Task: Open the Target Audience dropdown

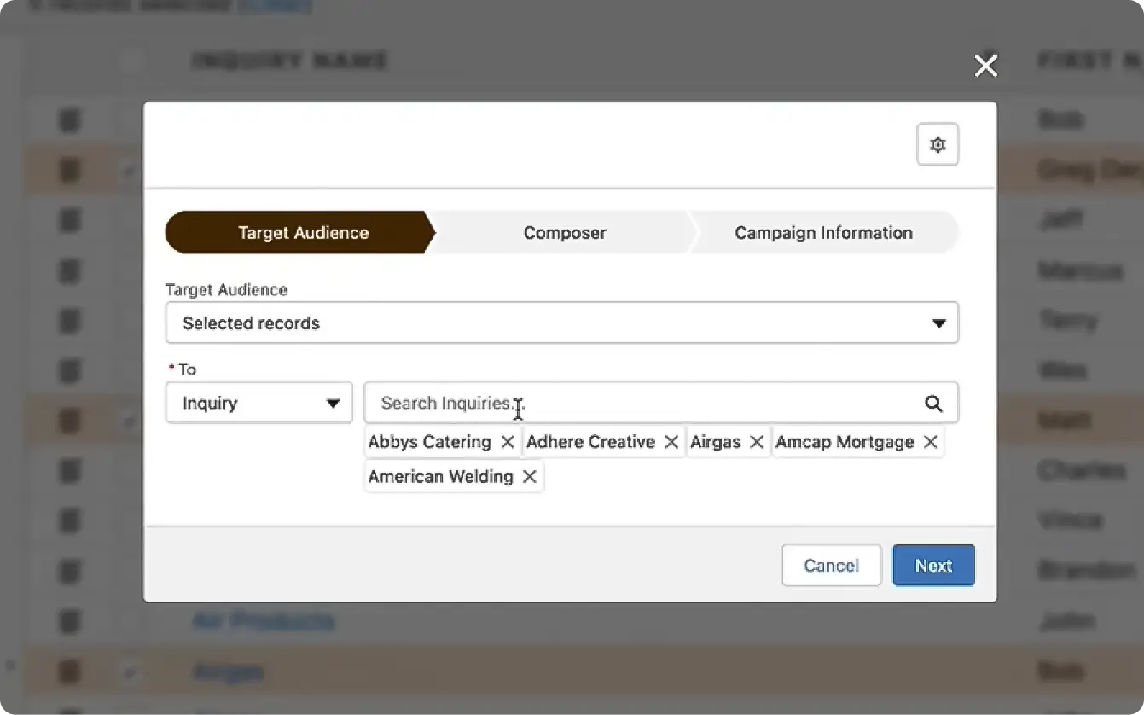Action: coord(562,323)
